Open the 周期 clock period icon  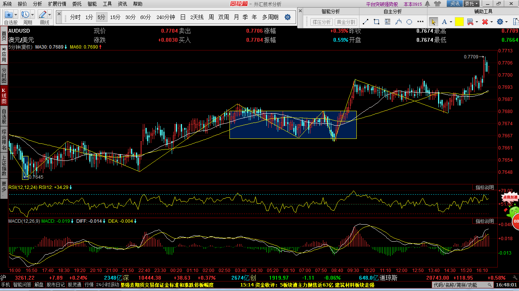(x=26, y=14)
